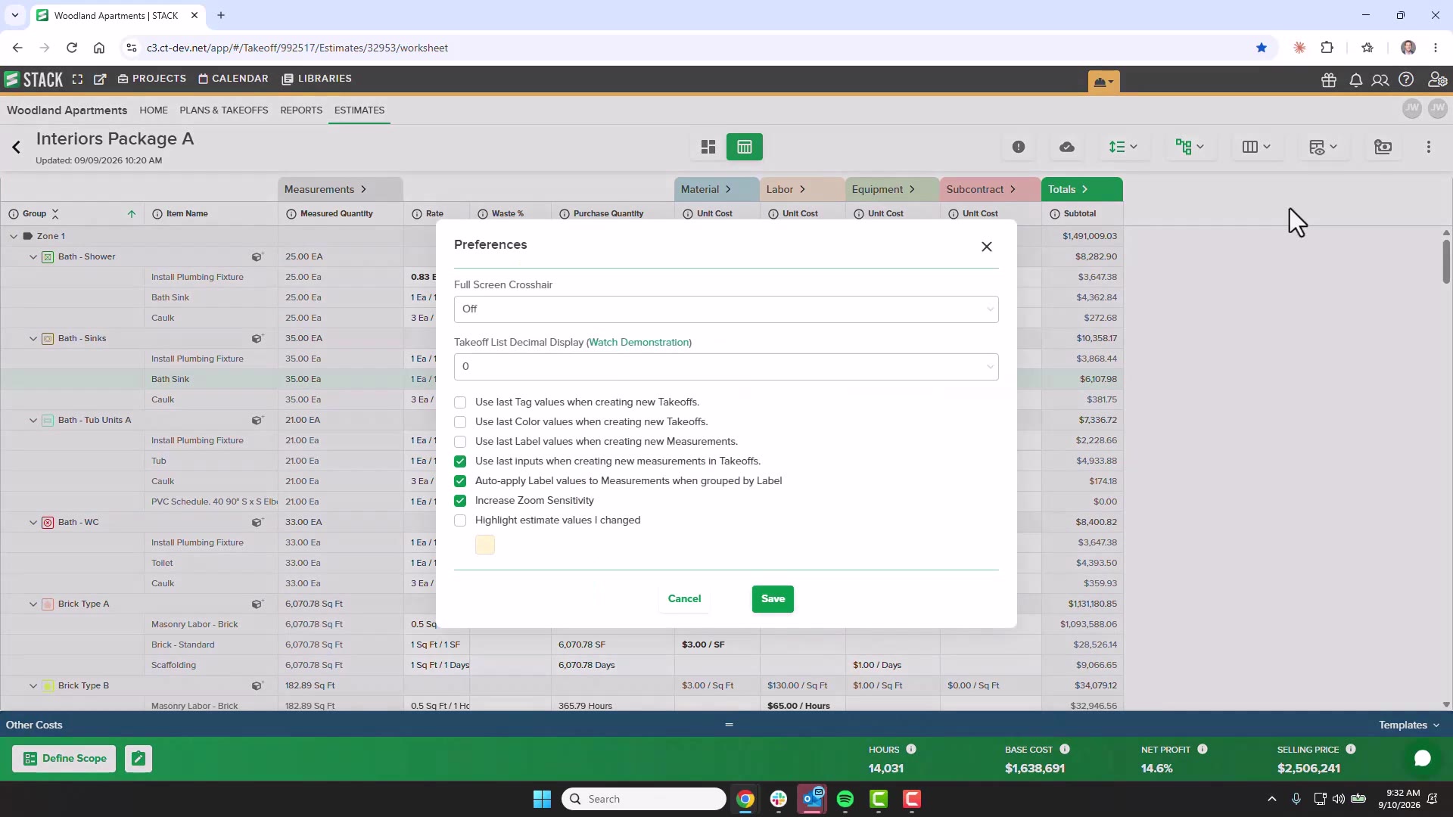Open the Full Screen Crosshair dropdown

point(726,309)
